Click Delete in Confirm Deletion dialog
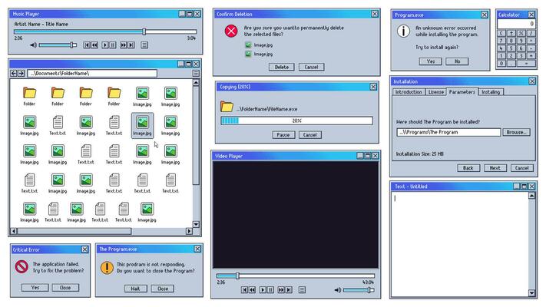The height and width of the screenshot is (307, 546). (281, 68)
